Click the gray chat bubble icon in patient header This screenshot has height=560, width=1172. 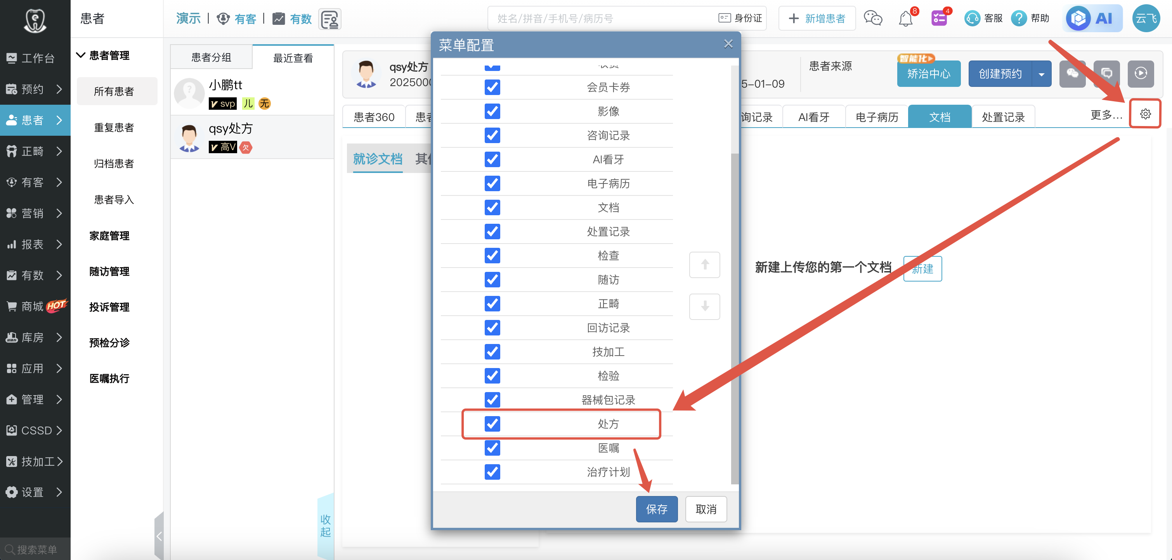point(1106,74)
